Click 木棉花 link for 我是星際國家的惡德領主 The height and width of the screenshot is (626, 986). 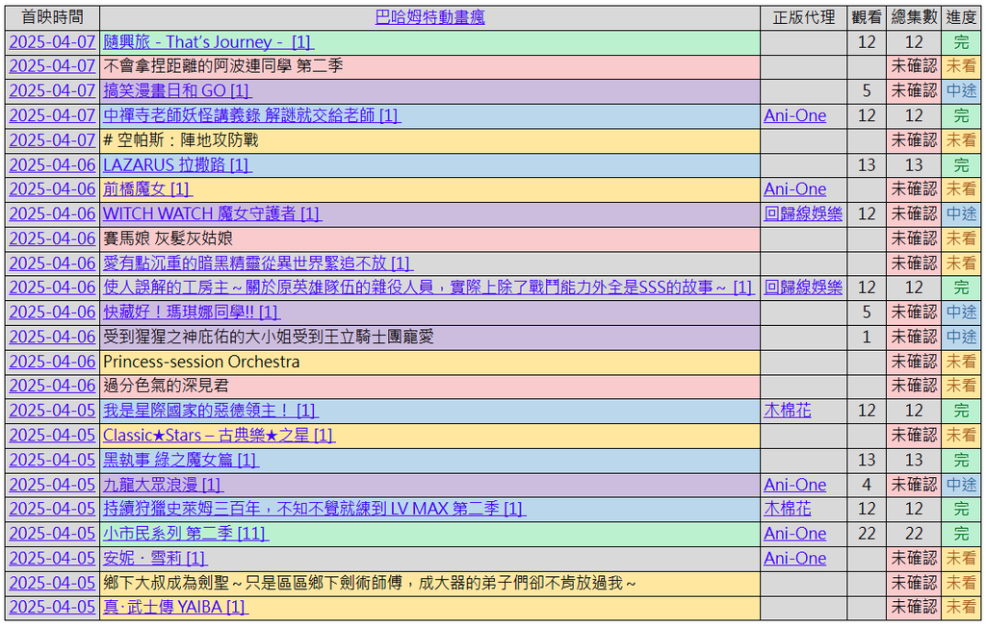pyautogui.click(x=787, y=411)
